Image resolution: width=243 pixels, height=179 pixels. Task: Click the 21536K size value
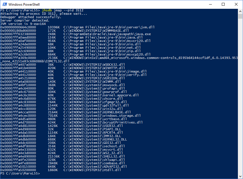54,157
